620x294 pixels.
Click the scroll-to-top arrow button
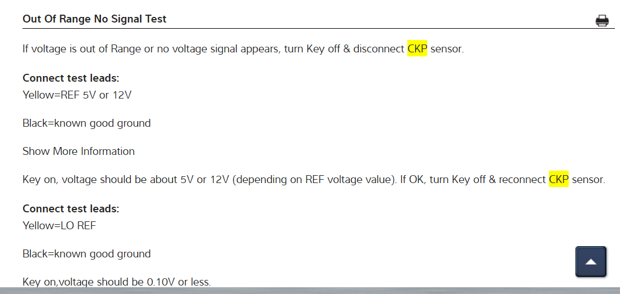click(x=591, y=262)
